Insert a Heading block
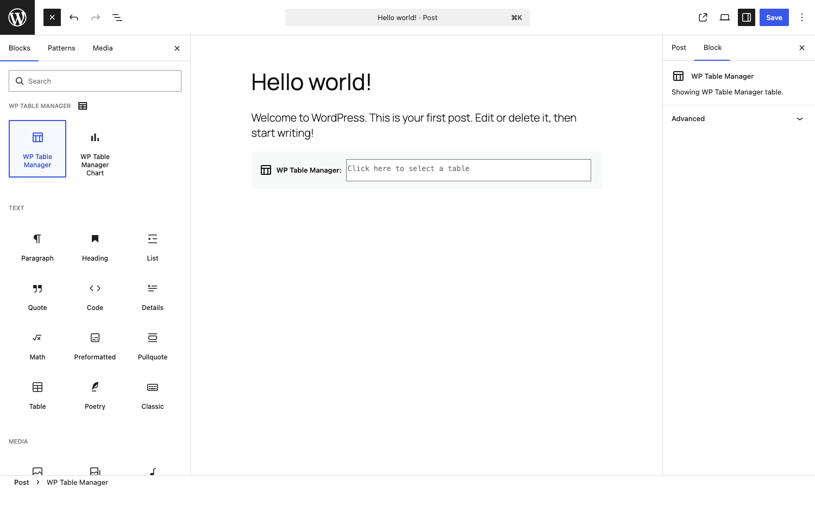This screenshot has height=506, width=815. click(95, 247)
